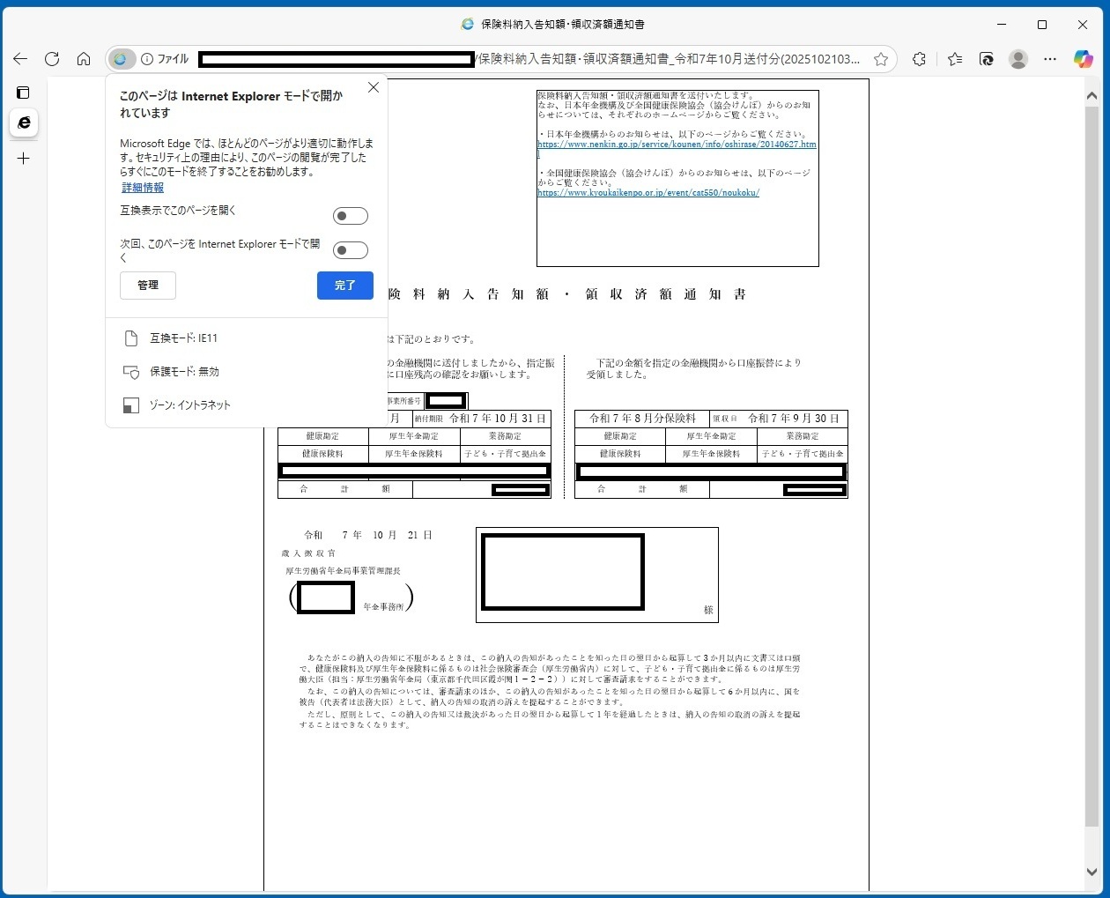Open Settings and more ellipsis menu
Viewport: 1110px width, 898px height.
(x=1050, y=59)
